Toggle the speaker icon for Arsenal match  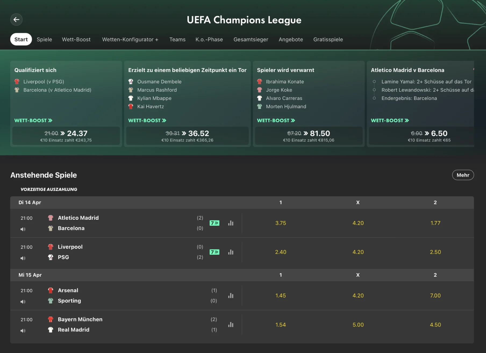coord(23,302)
